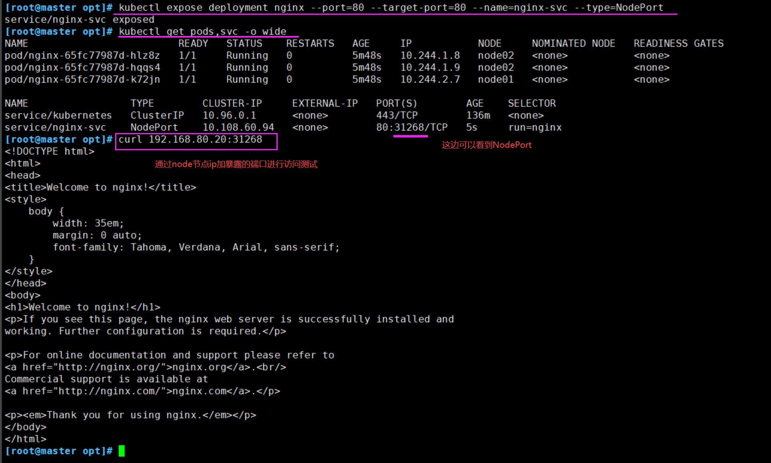This screenshot has width=771, height=463.
Task: Click the run=nginx selector value
Action: click(535, 127)
